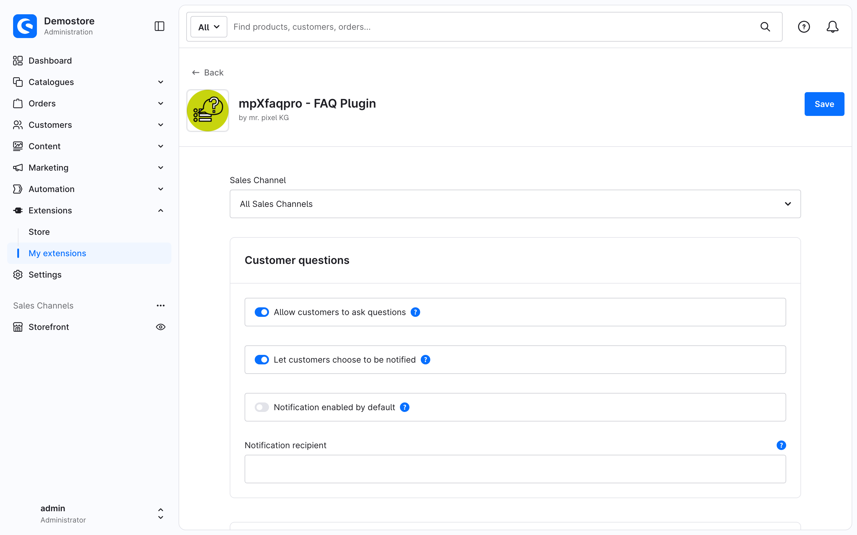Open help tooltip for Allow customers to ask questions
Viewport: 857px width, 535px height.
pos(415,312)
